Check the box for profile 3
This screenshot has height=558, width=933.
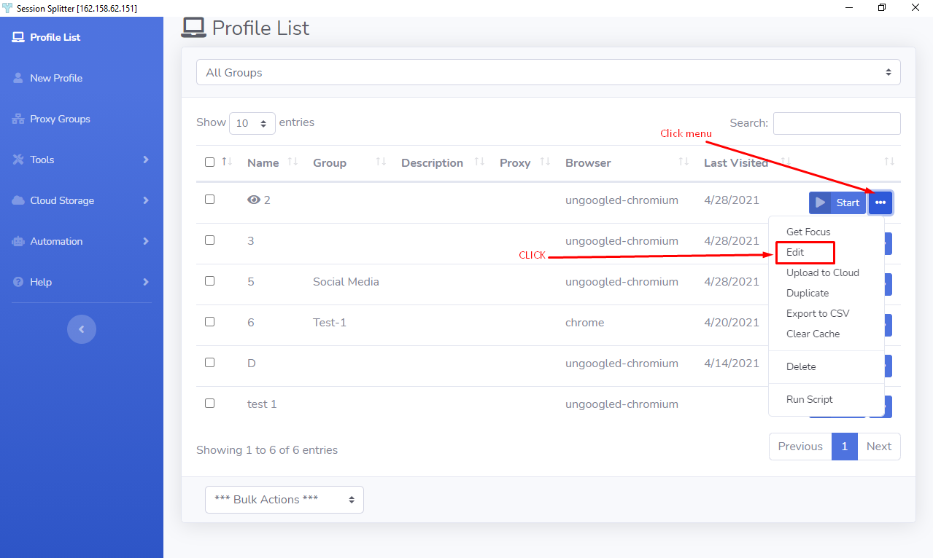point(210,240)
